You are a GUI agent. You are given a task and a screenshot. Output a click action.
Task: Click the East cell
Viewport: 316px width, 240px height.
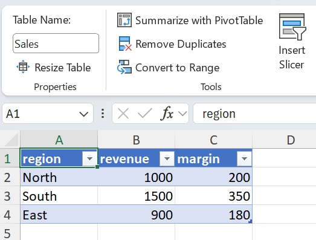59,215
